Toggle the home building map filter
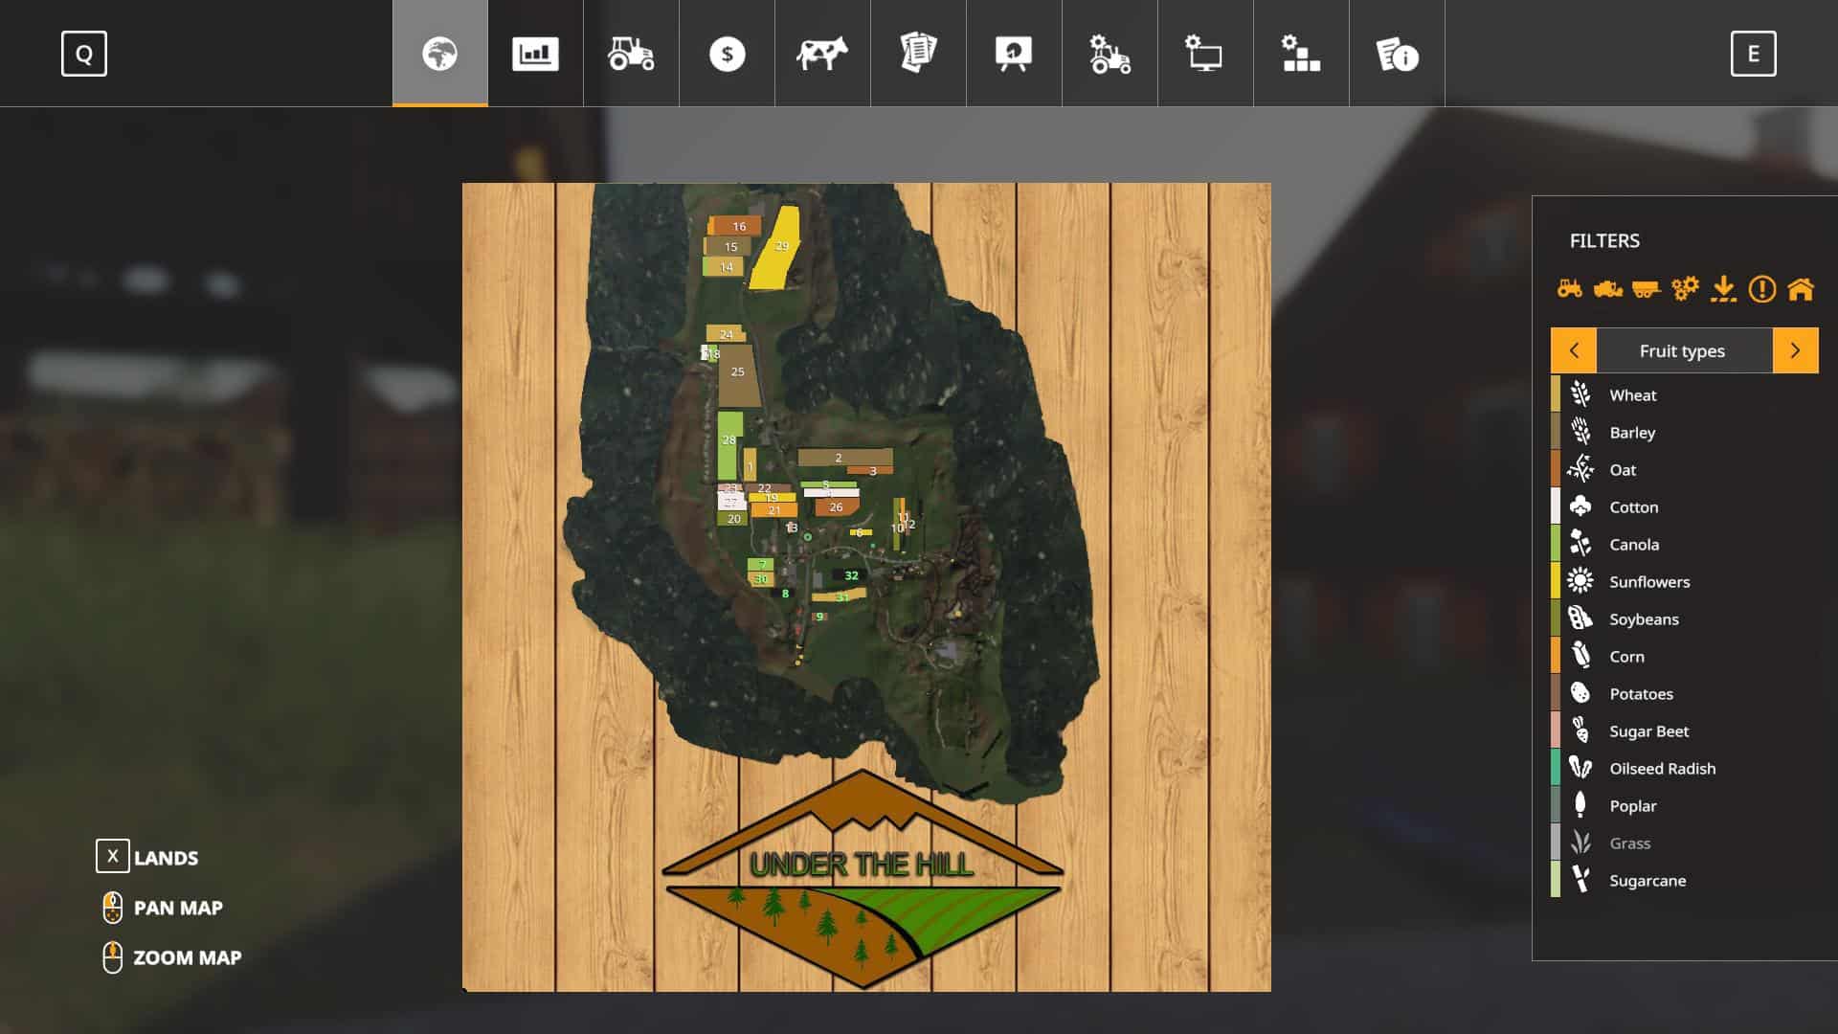 (x=1801, y=288)
